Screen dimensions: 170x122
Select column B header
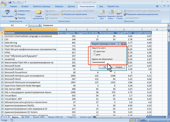click(x=66, y=30)
